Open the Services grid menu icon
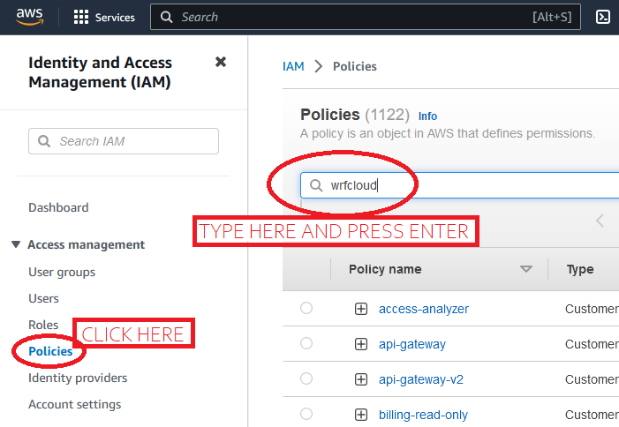This screenshot has height=427, width=619. coord(81,17)
